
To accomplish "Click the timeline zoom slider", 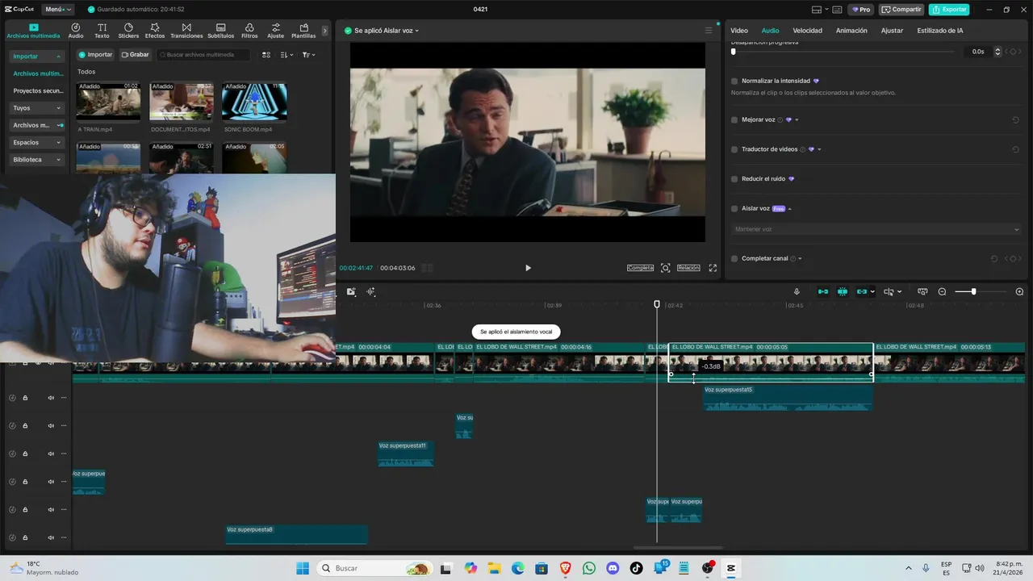I will click(981, 292).
